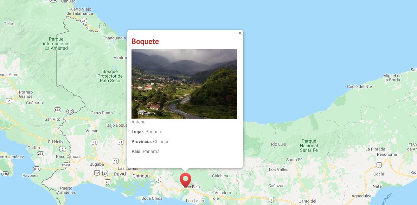The image size is (417, 205).
Task: Click the Changuinola town label
Action: [114, 38]
